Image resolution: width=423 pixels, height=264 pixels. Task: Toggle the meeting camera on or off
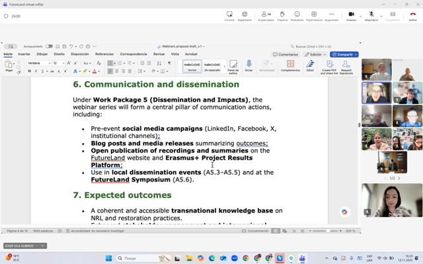(350, 14)
